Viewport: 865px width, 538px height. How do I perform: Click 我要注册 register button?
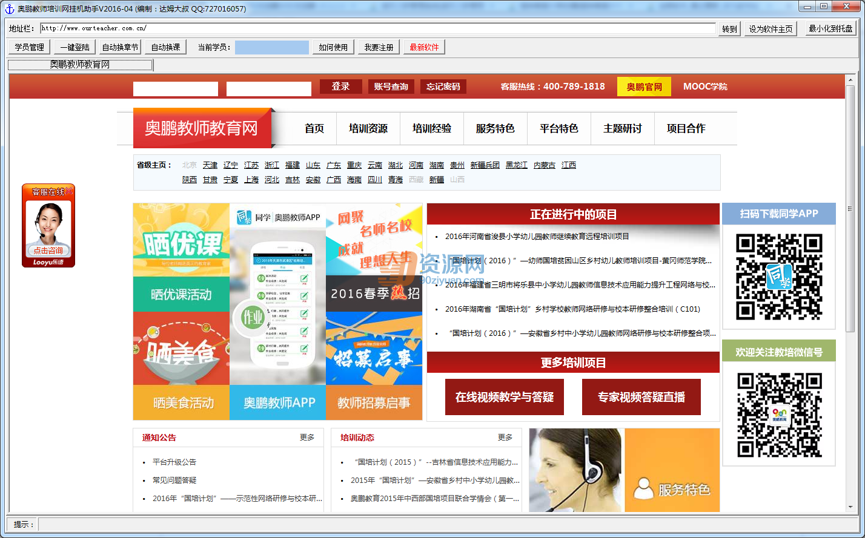379,47
